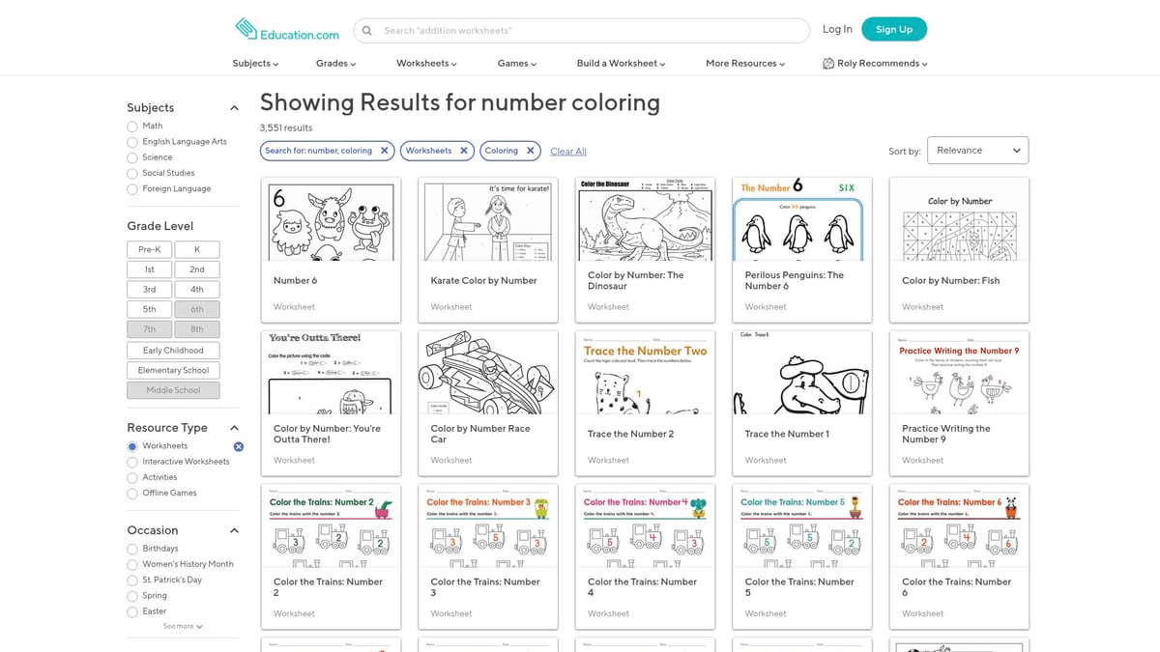Remove the 'Worksheets' filter chip via its X

[463, 151]
